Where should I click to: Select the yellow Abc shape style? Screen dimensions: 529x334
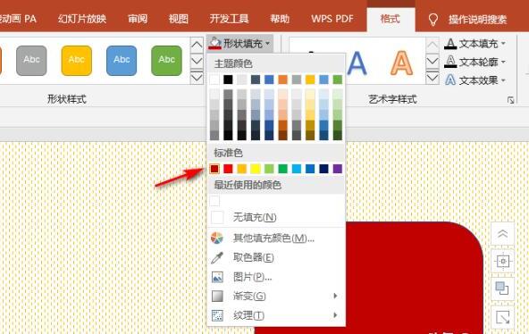[77, 61]
